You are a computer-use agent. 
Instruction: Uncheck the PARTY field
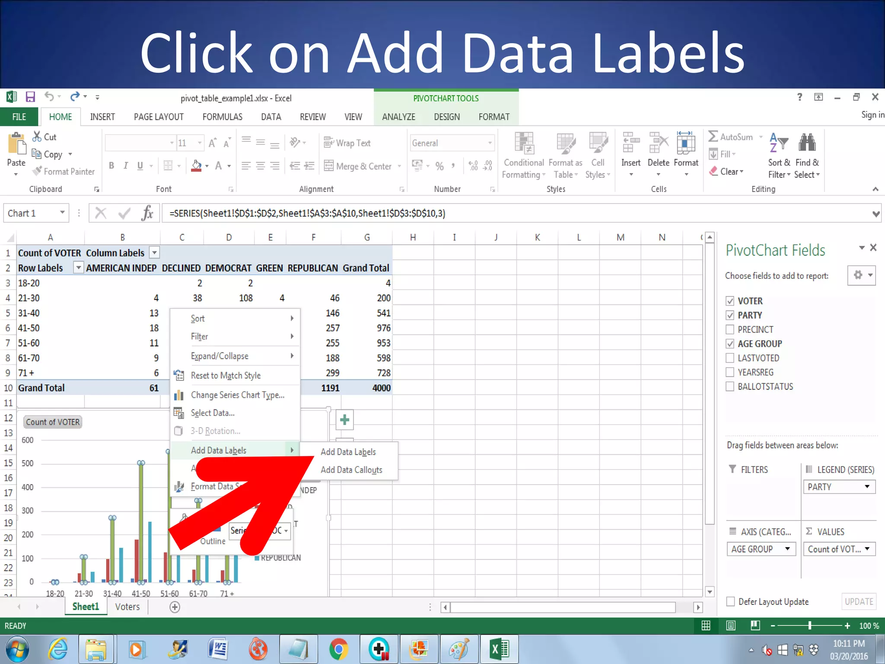[730, 315]
